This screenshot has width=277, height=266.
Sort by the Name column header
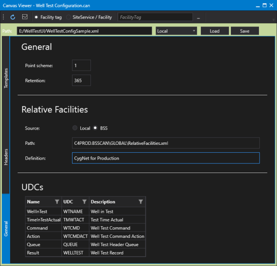pyautogui.click(x=33, y=202)
